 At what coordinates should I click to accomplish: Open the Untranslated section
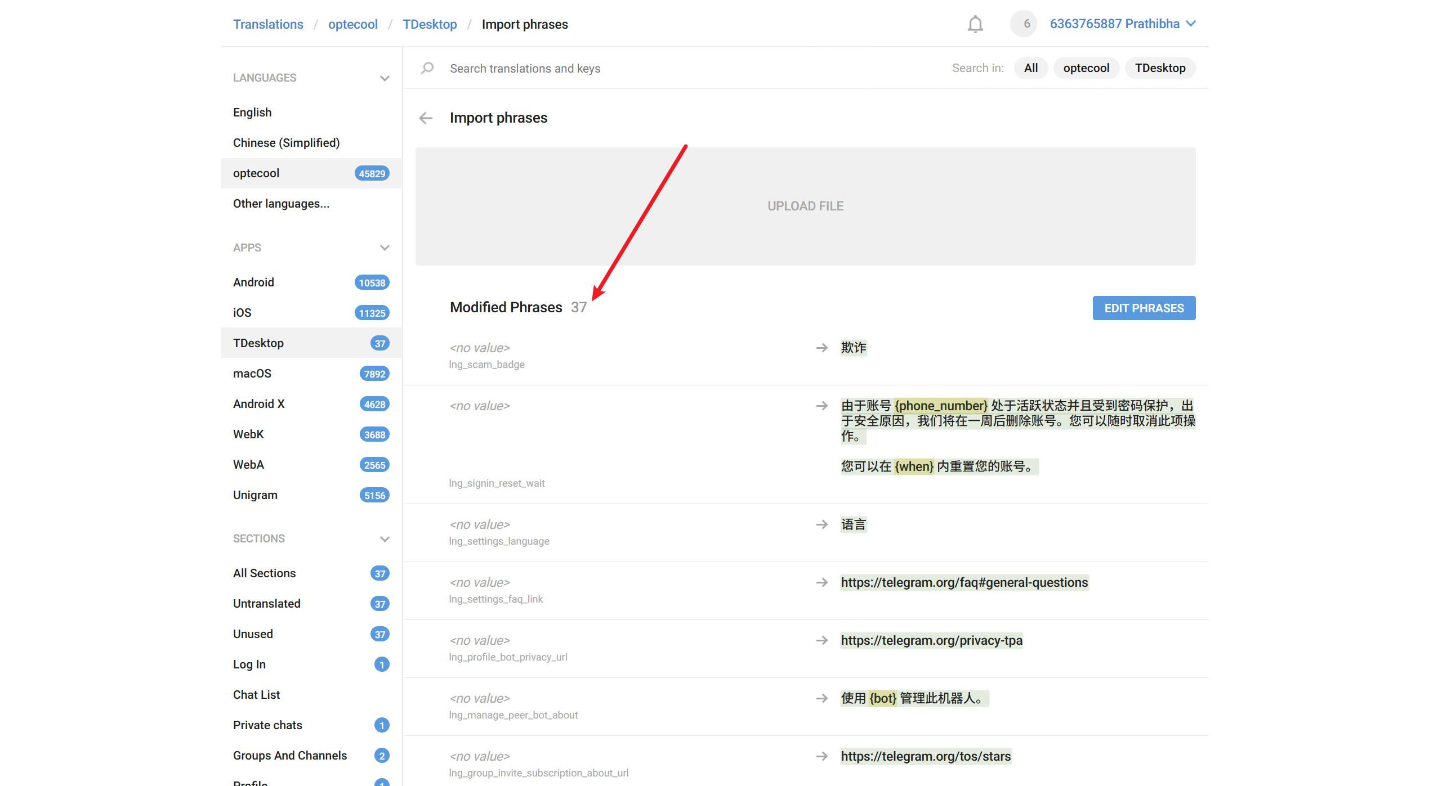point(267,604)
